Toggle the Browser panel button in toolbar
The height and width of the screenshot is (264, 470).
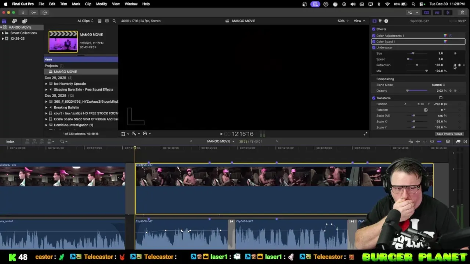tap(426, 12)
